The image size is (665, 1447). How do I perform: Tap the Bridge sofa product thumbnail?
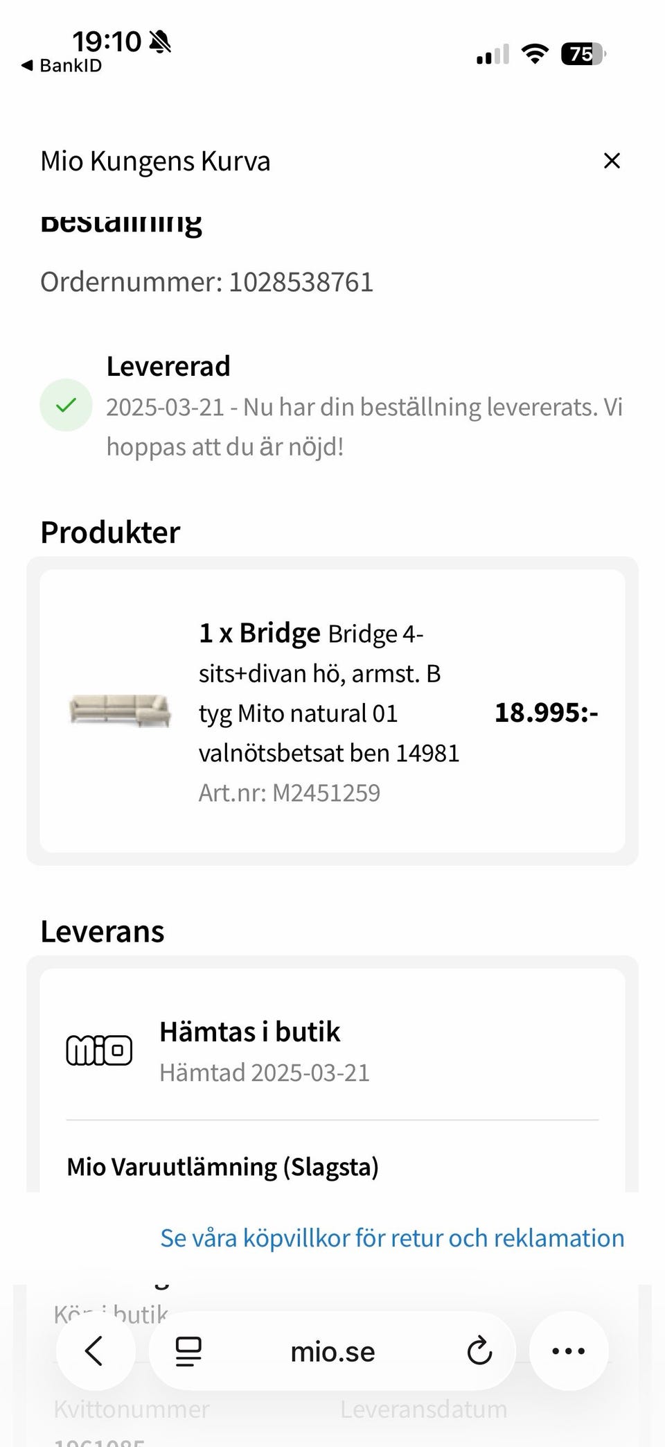coord(120,710)
